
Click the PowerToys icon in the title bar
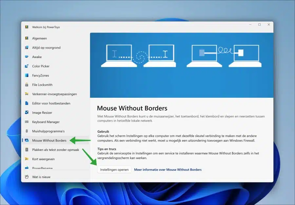[27, 27]
